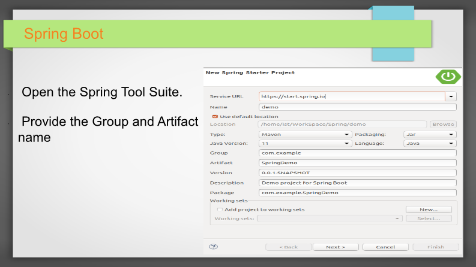The image size is (476, 267).
Task: Click the Packaging label
Action: [370, 135]
